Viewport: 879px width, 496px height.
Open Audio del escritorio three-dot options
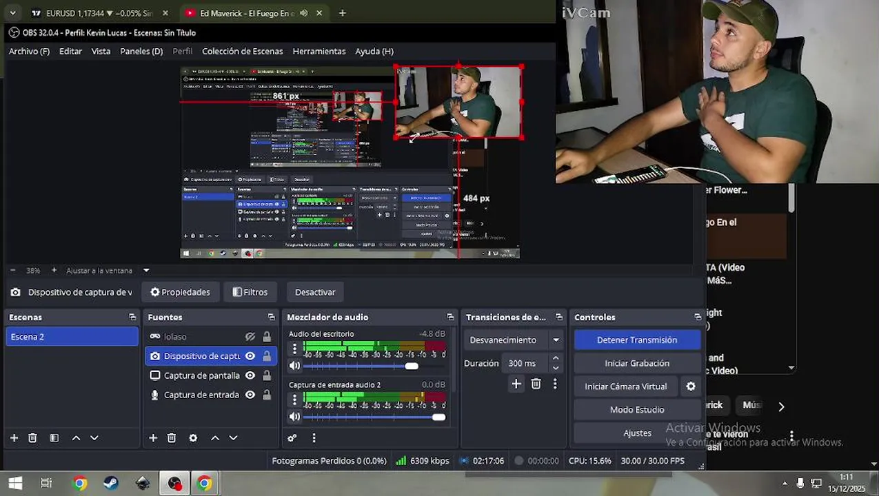pyautogui.click(x=294, y=349)
